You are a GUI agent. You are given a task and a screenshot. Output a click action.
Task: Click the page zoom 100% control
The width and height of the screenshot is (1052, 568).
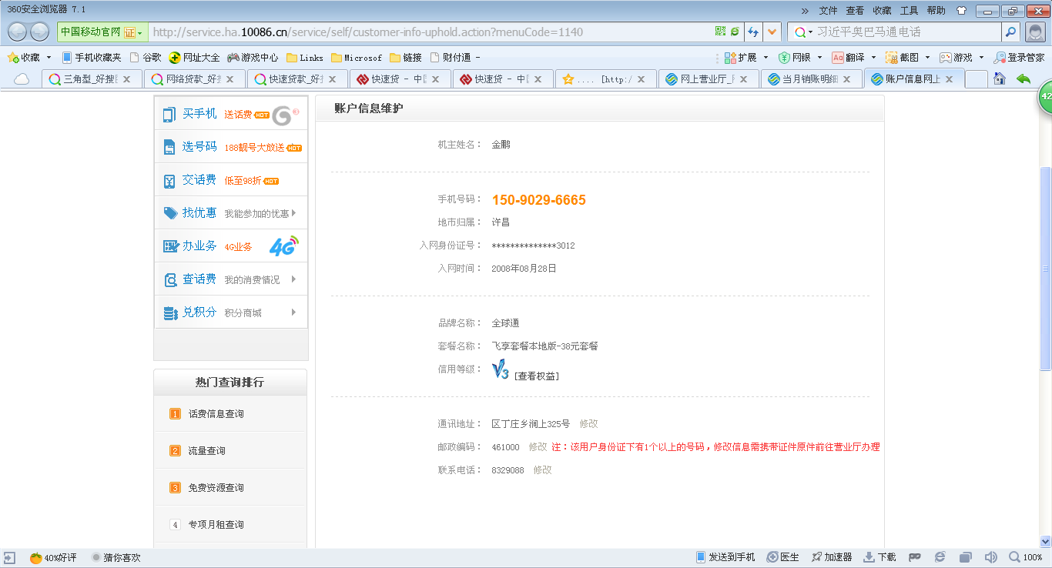(1026, 557)
